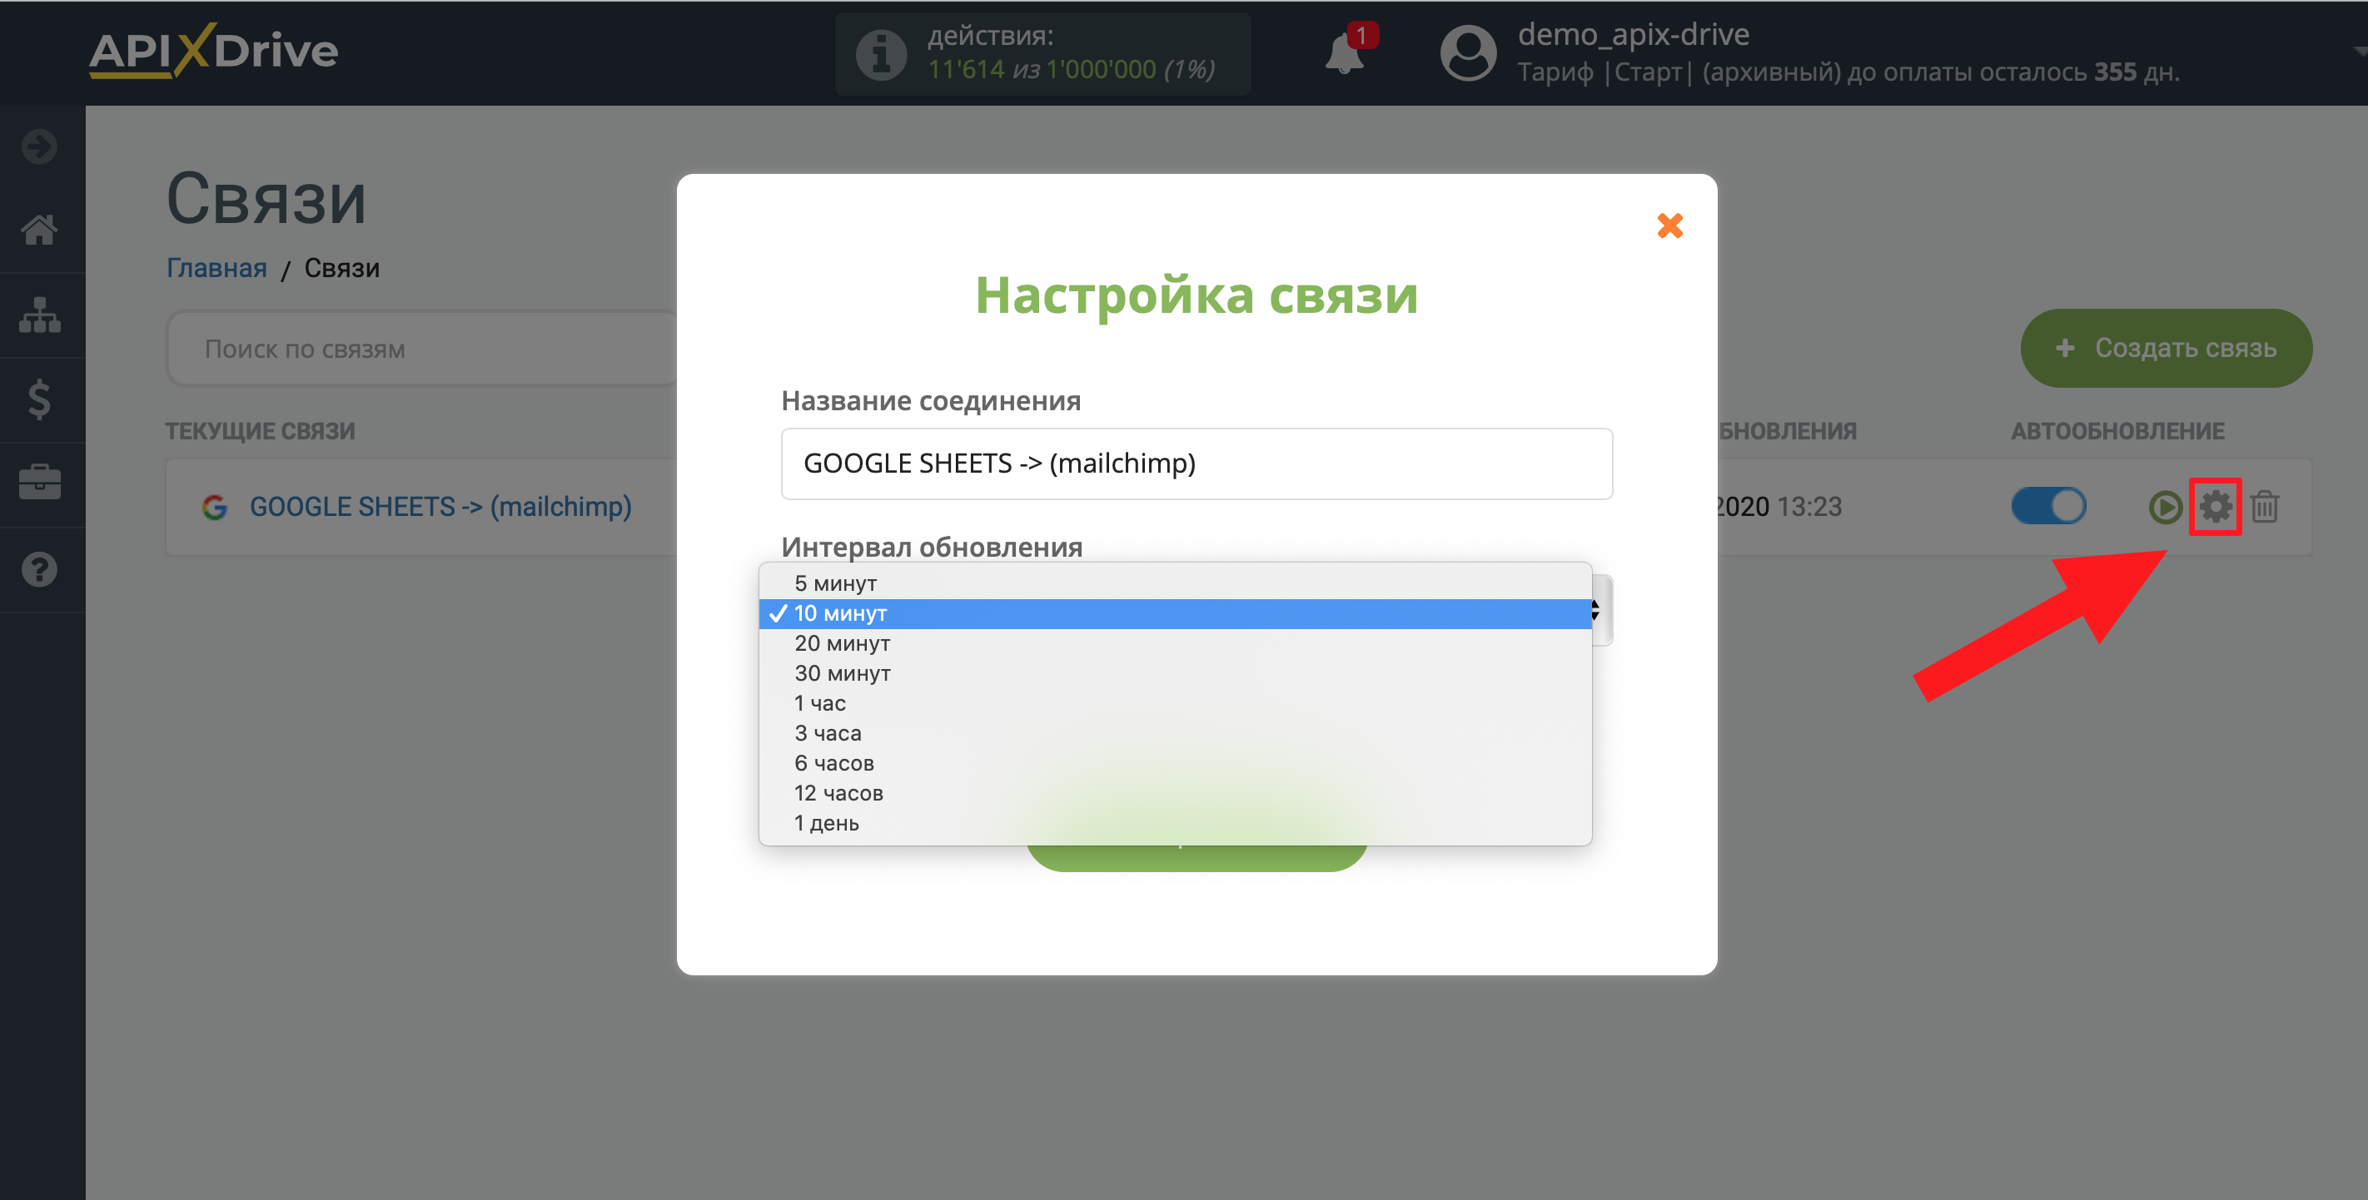Select the 6 часов option
Image resolution: width=2368 pixels, height=1200 pixels.
coord(1175,764)
